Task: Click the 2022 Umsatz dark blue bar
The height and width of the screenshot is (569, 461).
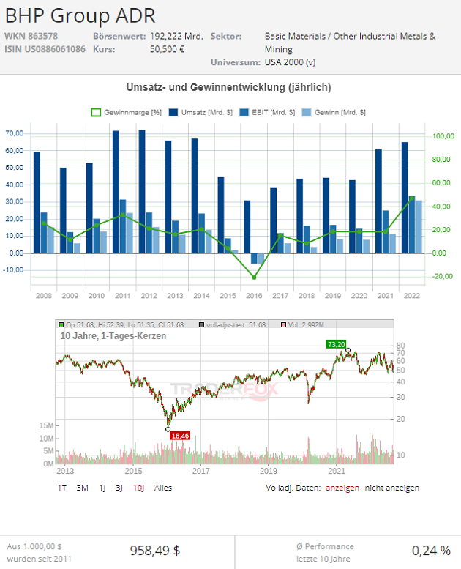Action: point(405,198)
